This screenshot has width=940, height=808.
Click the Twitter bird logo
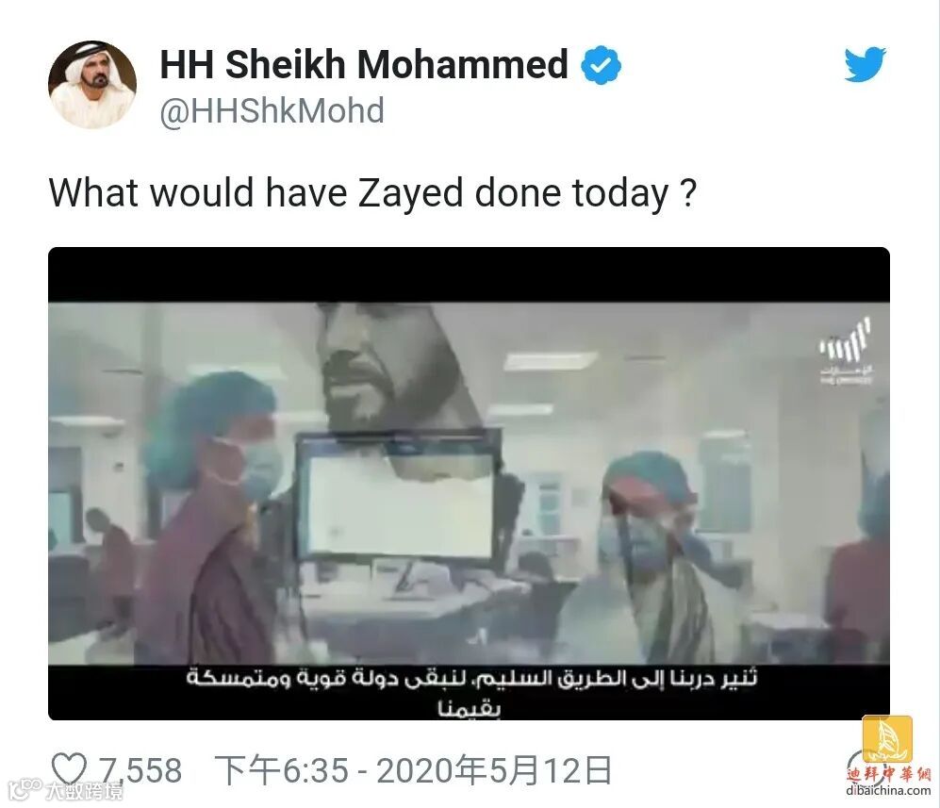click(x=866, y=64)
